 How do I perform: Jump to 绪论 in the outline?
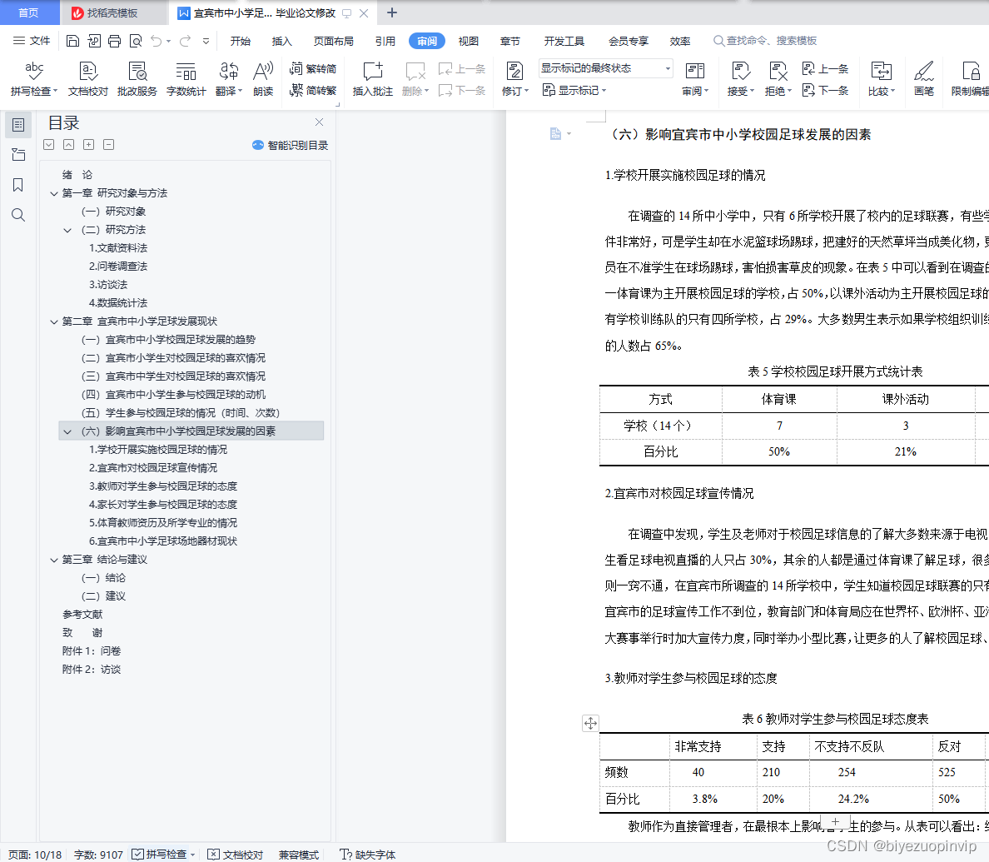pyautogui.click(x=77, y=175)
